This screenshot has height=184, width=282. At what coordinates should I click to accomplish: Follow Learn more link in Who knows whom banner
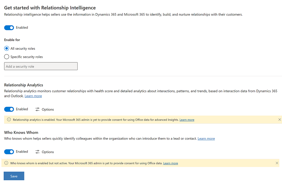(170, 163)
